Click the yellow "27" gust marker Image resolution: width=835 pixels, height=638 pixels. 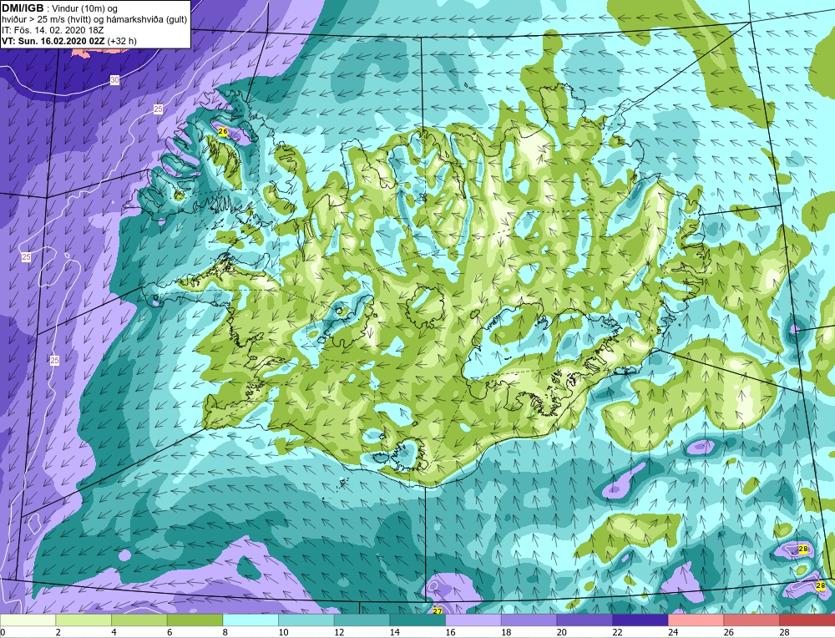tap(438, 610)
